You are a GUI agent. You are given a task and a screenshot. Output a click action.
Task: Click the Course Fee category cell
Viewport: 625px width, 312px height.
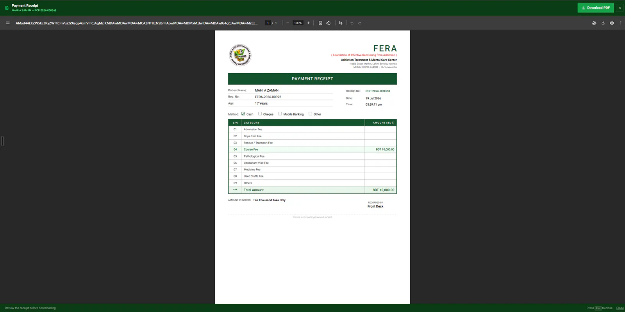click(x=303, y=149)
